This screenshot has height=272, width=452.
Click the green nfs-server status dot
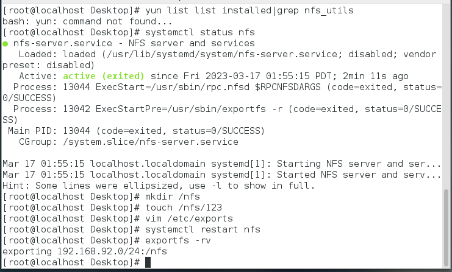click(x=5, y=44)
